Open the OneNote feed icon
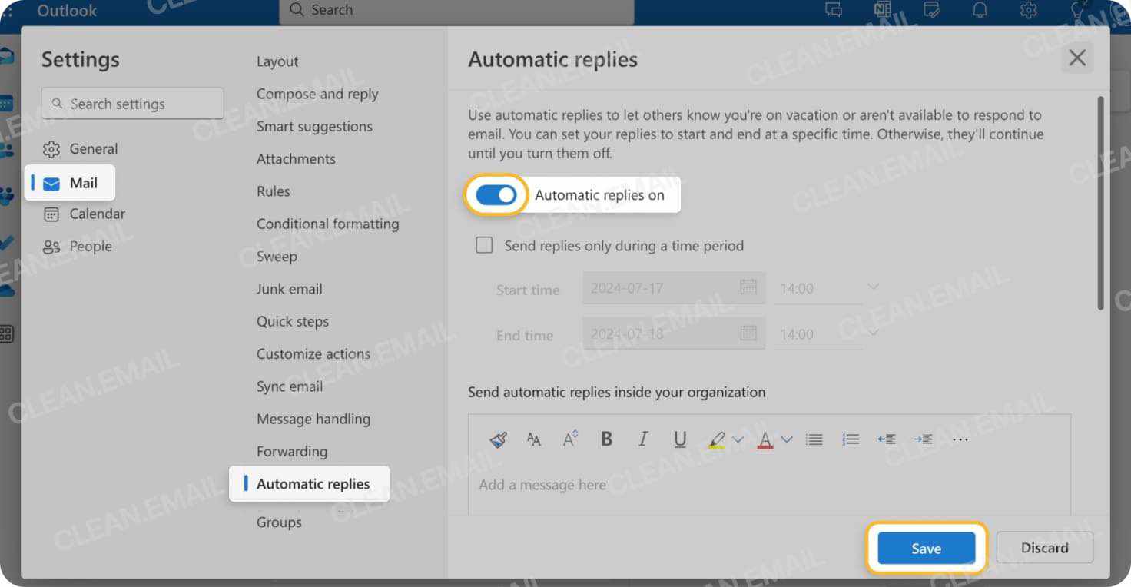The width and height of the screenshot is (1131, 587). point(882,10)
